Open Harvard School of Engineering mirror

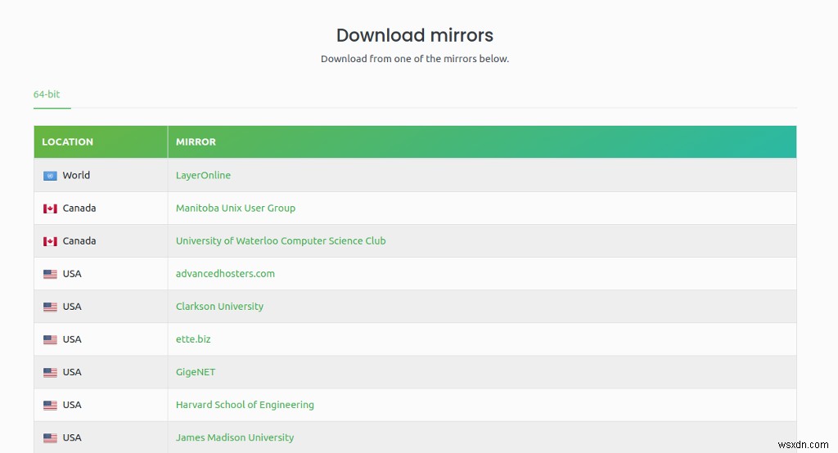(x=245, y=405)
